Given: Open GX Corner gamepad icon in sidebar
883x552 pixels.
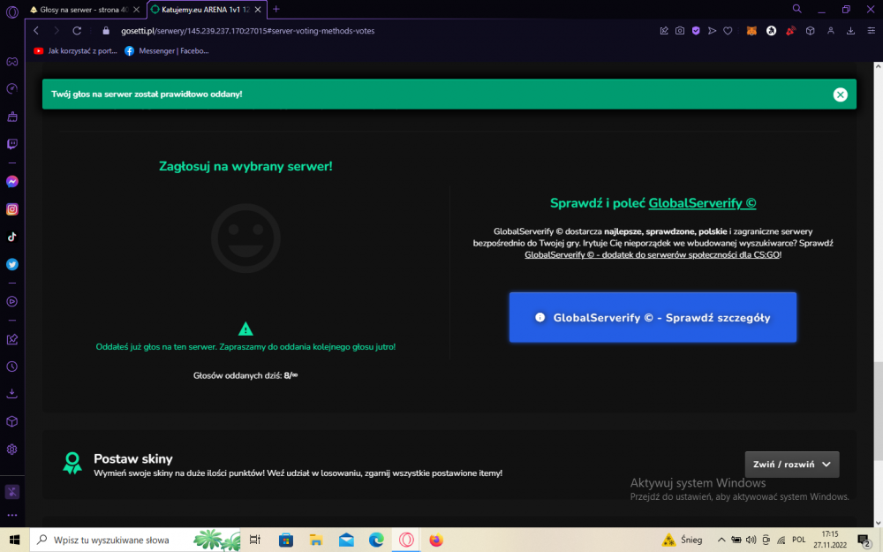Looking at the screenshot, I should click(11, 62).
